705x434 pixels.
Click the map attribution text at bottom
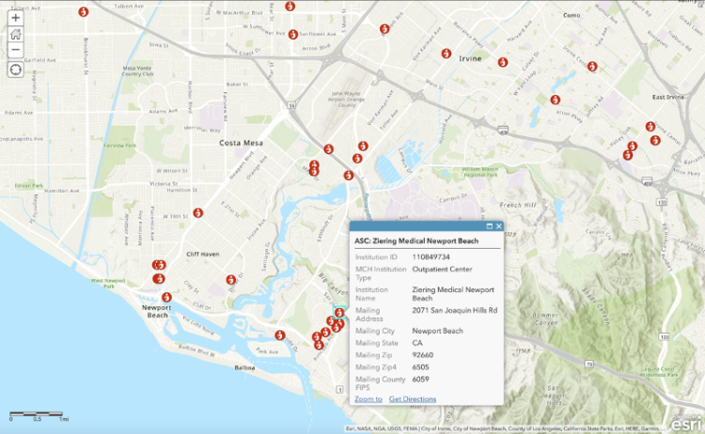pos(506,428)
